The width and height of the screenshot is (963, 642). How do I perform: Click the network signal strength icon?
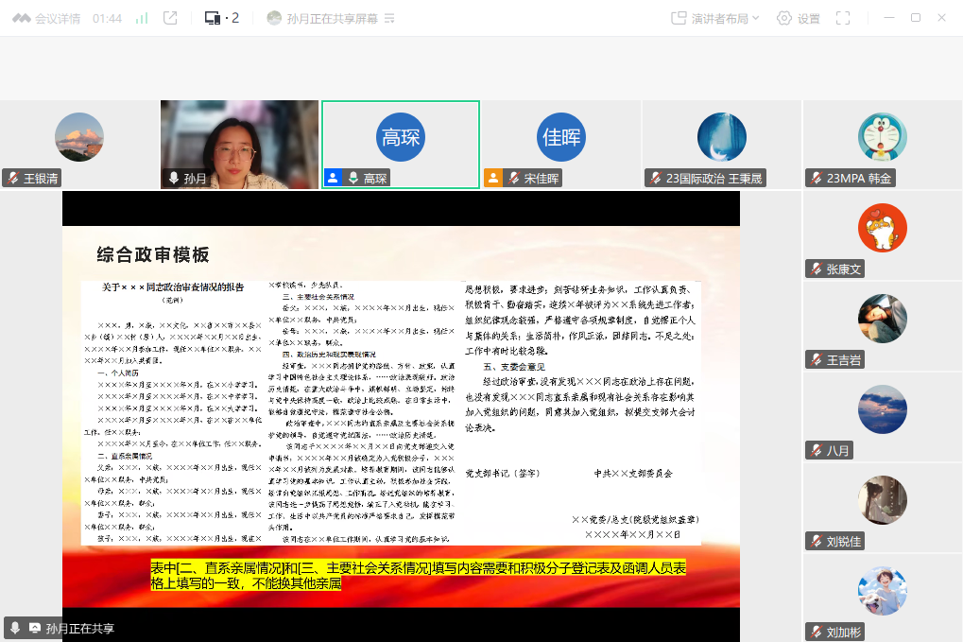[x=142, y=18]
